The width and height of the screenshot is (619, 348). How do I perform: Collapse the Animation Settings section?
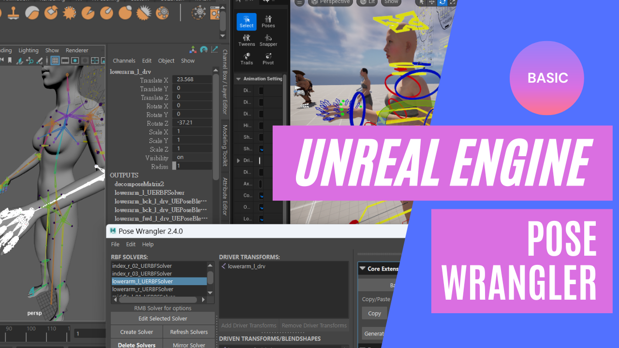[238, 79]
